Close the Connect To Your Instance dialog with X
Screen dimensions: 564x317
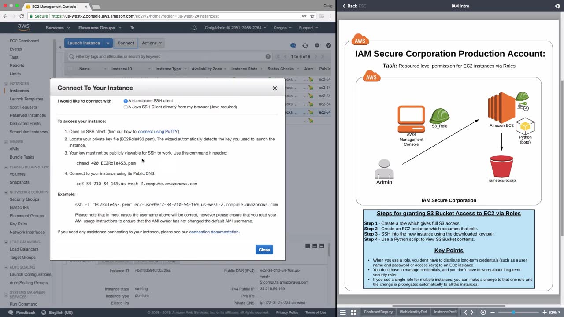275,88
